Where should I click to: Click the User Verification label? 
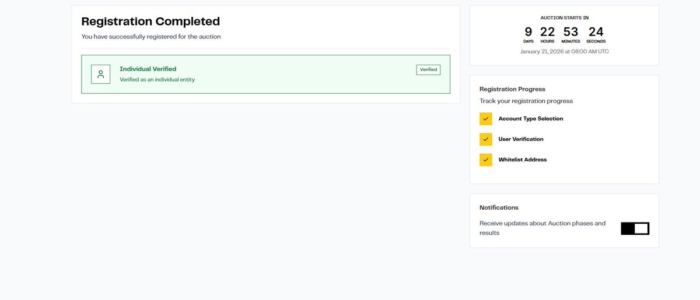pos(521,139)
